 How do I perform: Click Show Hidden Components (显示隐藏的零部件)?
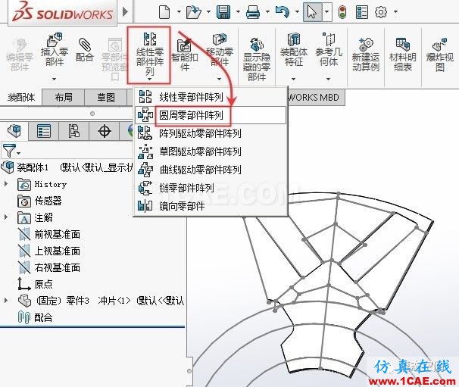[257, 59]
